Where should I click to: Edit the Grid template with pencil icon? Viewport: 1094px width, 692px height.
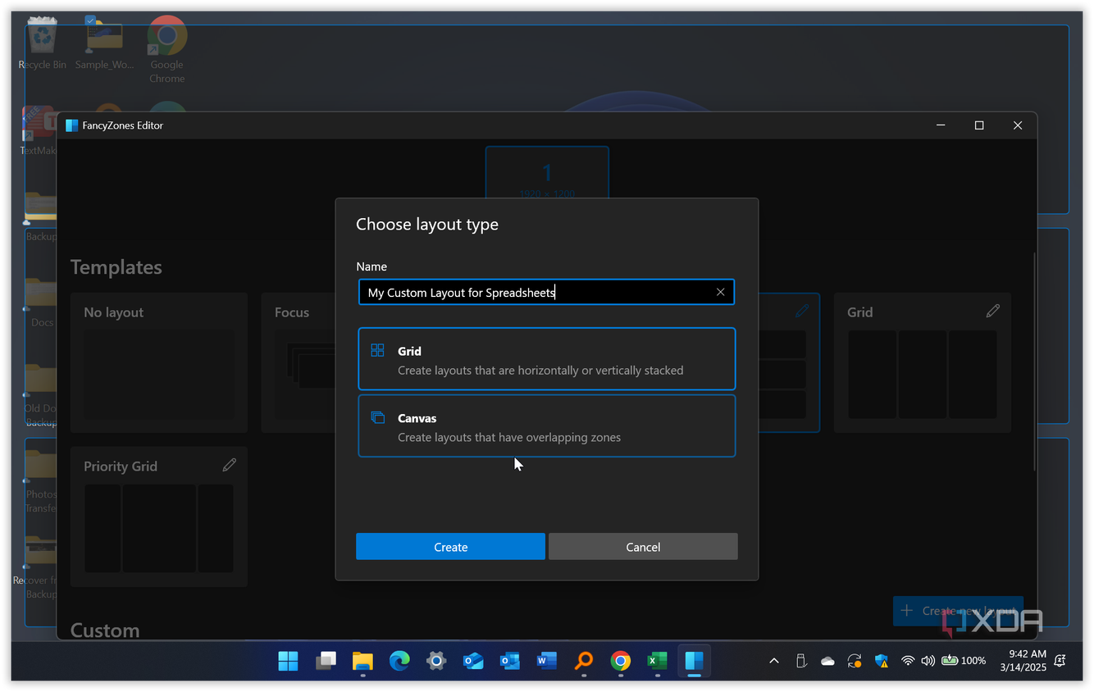pos(993,311)
